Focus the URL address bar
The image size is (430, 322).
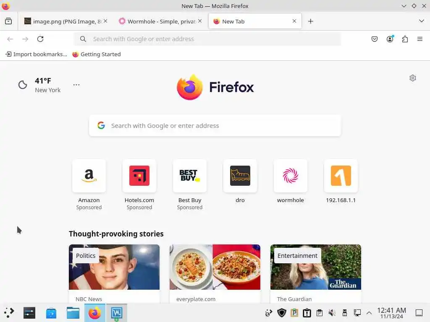207,39
